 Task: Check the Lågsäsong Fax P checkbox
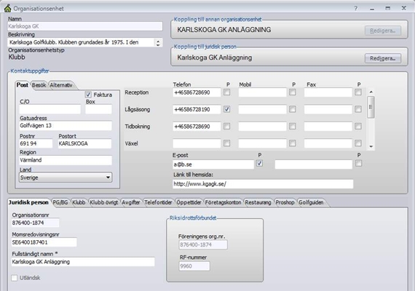(x=358, y=109)
